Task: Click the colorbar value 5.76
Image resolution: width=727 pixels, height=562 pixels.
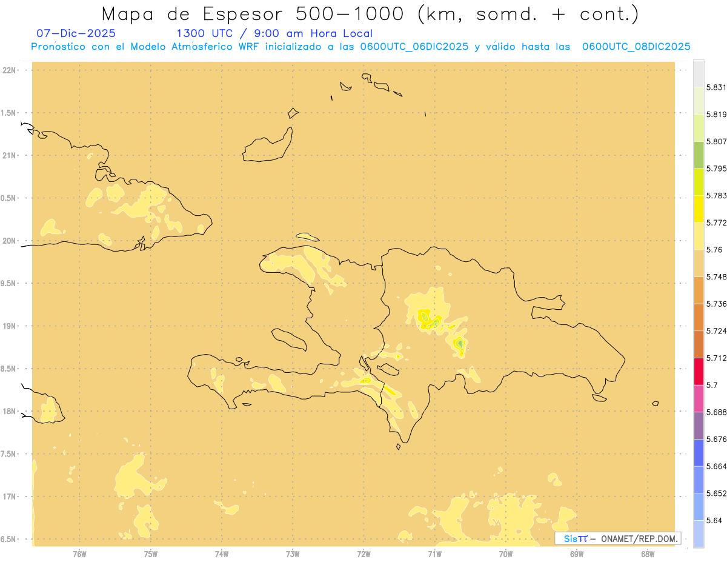Action: [x=714, y=250]
